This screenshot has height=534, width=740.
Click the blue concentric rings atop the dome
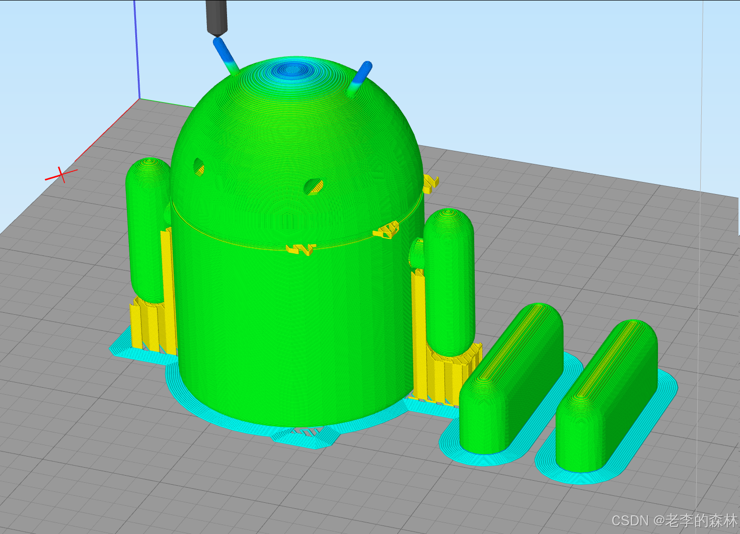click(x=293, y=69)
